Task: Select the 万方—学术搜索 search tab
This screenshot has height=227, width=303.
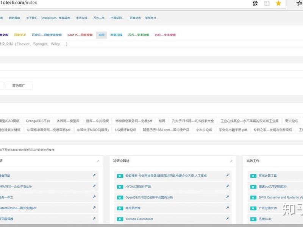Action: click(x=139, y=35)
